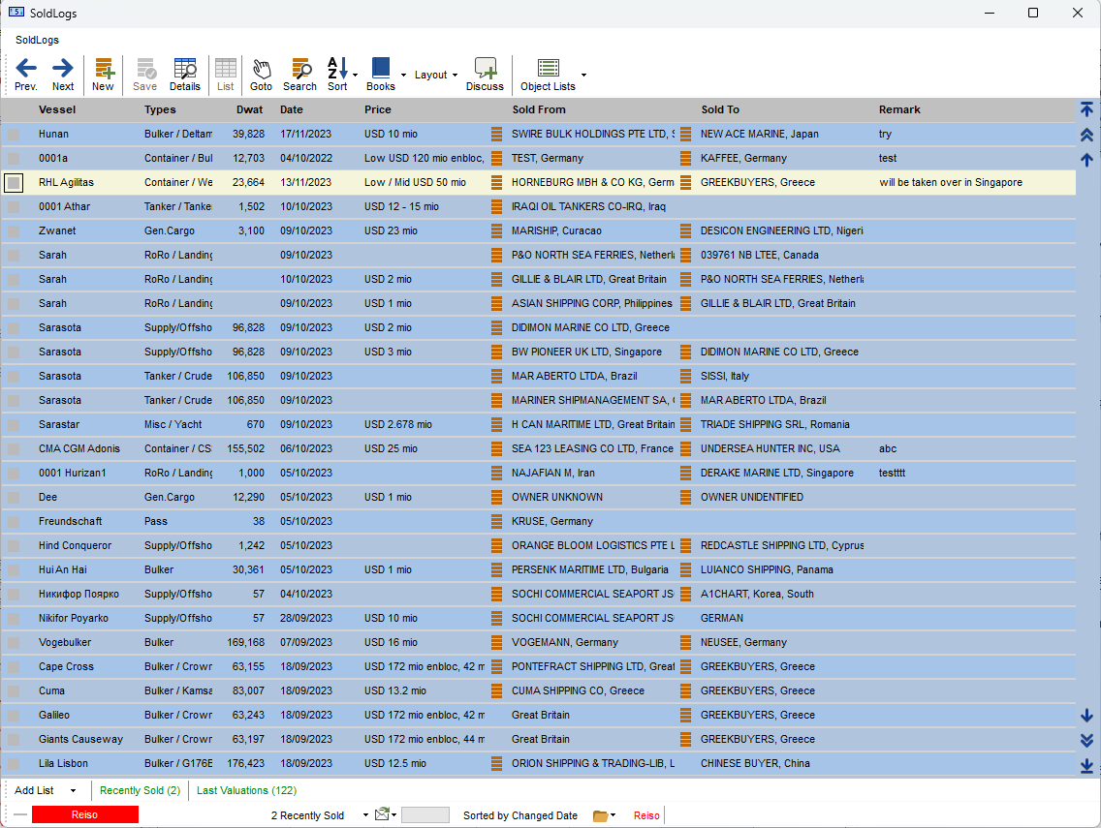Expand Object Lists dropdown arrow

tap(583, 76)
